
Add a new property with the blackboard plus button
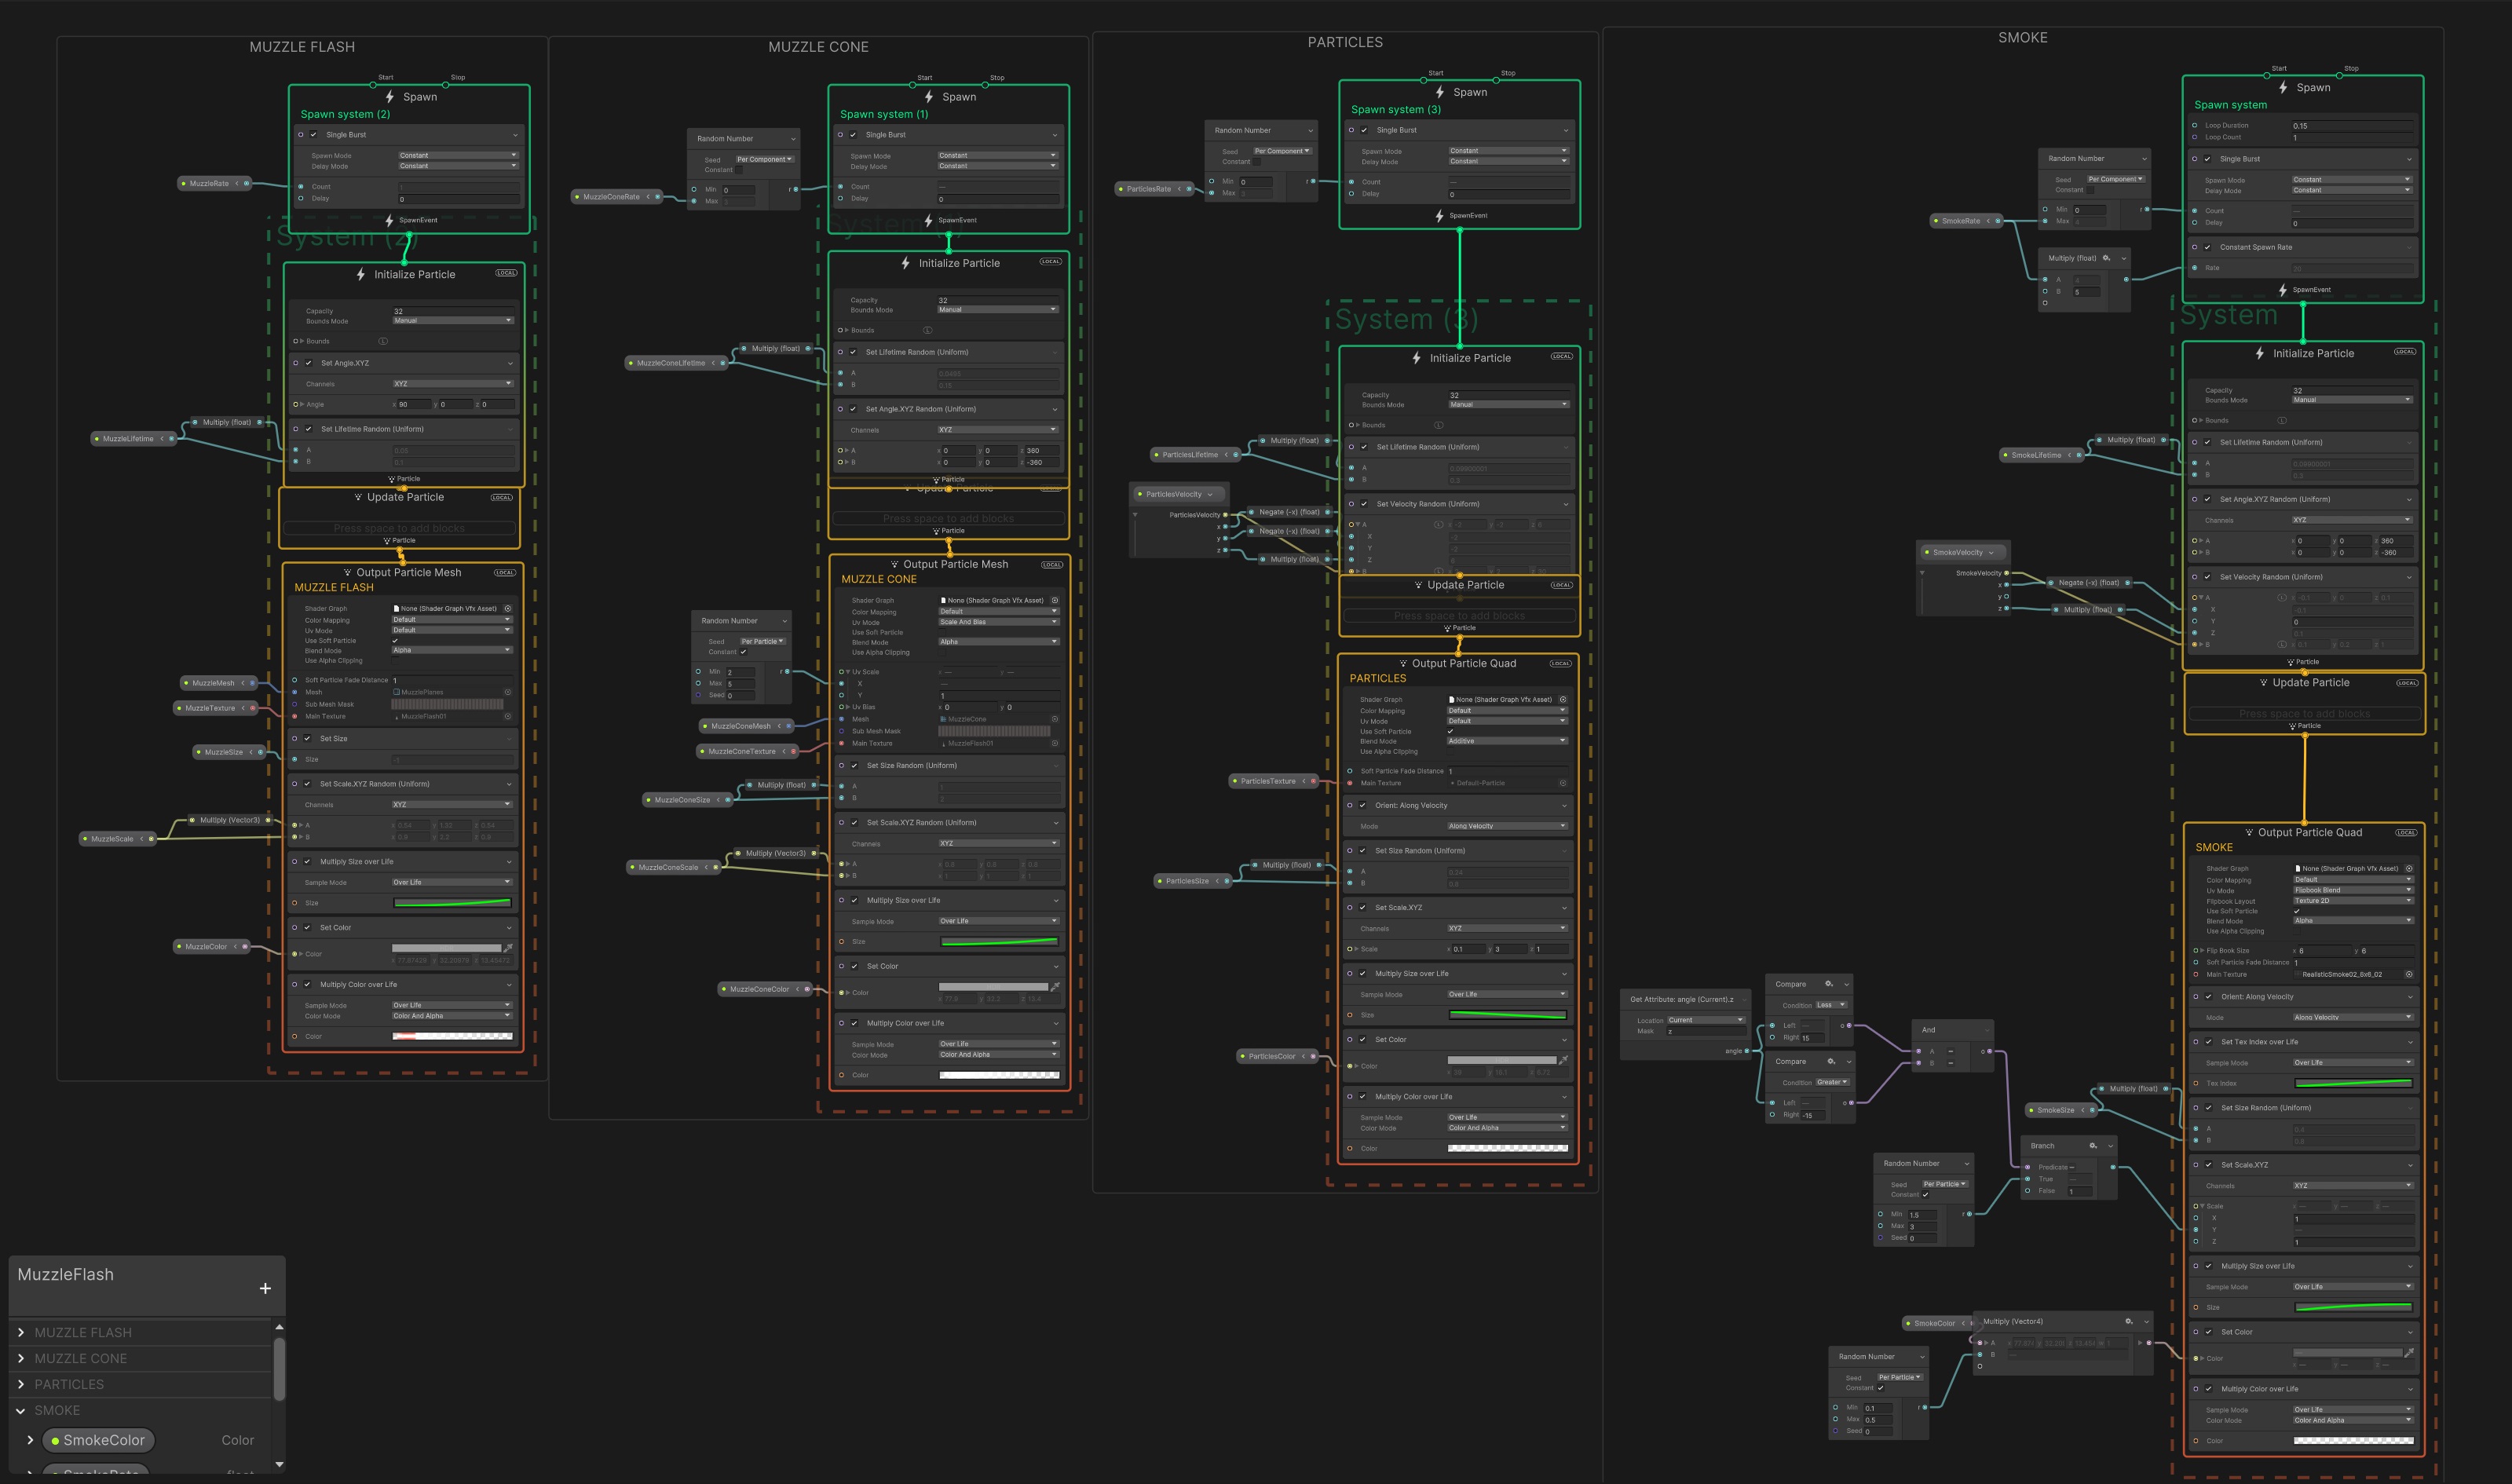pyautogui.click(x=265, y=1288)
